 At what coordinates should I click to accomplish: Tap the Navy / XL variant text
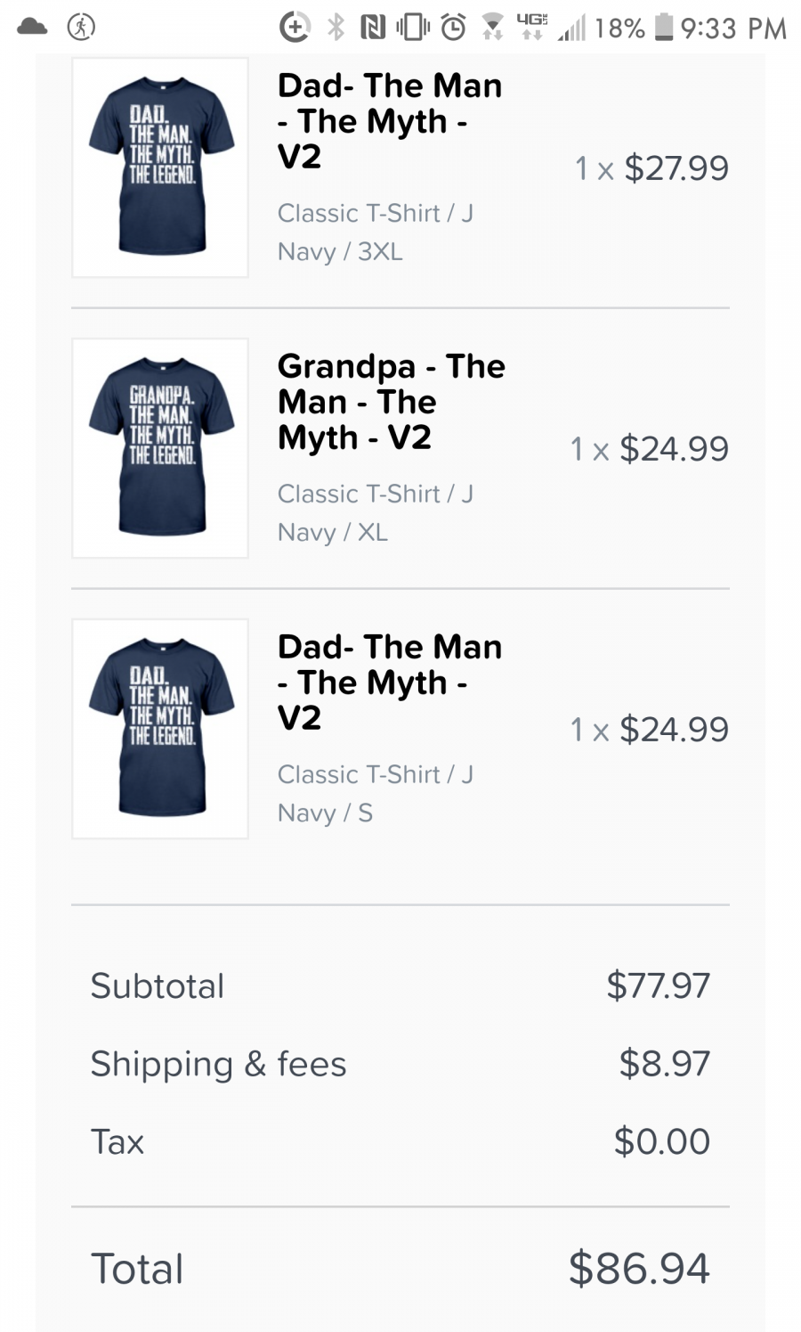click(x=333, y=532)
